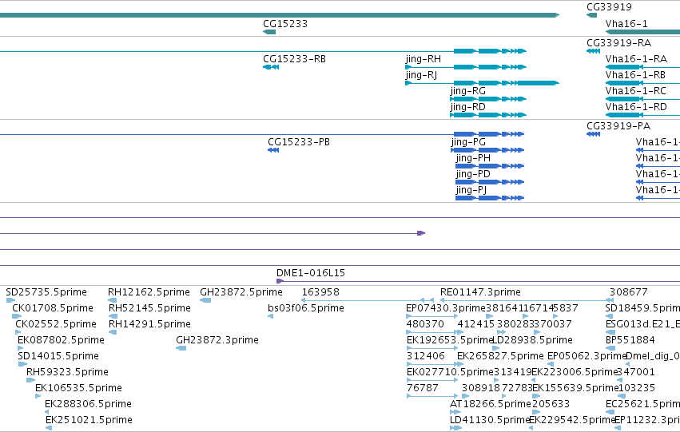Select feature 312406
This screenshot has height=432, width=680.
425,356
